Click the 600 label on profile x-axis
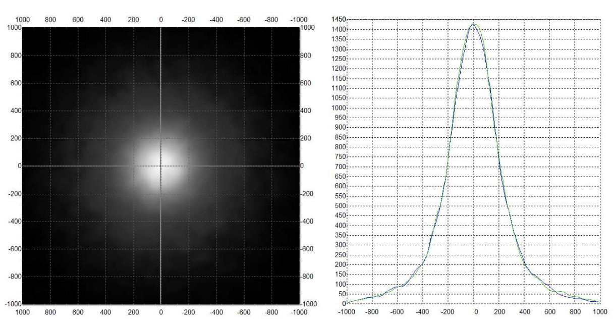The width and height of the screenshot is (615, 328). [550, 312]
